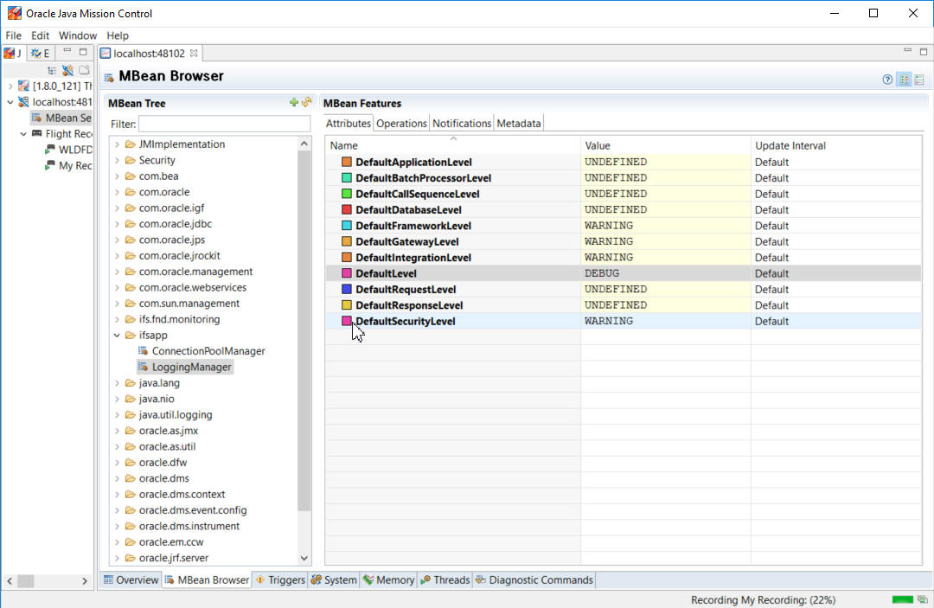Open the MBean Server node
This screenshot has height=608, width=934.
click(x=62, y=118)
